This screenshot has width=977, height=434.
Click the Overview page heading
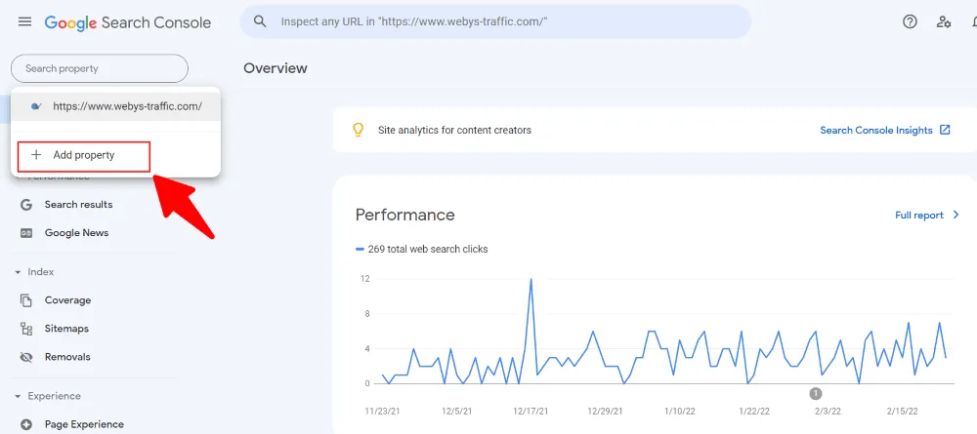coord(276,68)
